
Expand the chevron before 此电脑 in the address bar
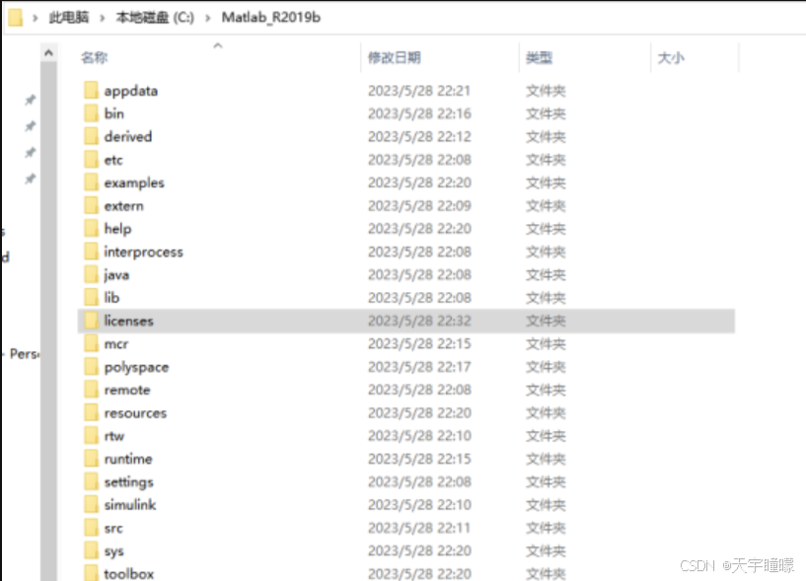36,18
